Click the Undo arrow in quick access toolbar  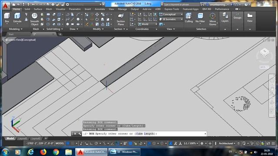33,4
